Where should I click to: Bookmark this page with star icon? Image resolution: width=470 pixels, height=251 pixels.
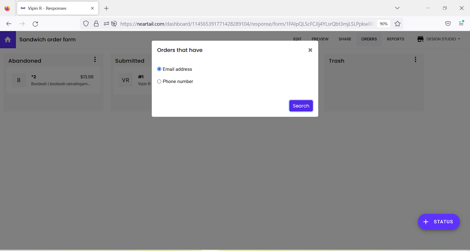397,24
